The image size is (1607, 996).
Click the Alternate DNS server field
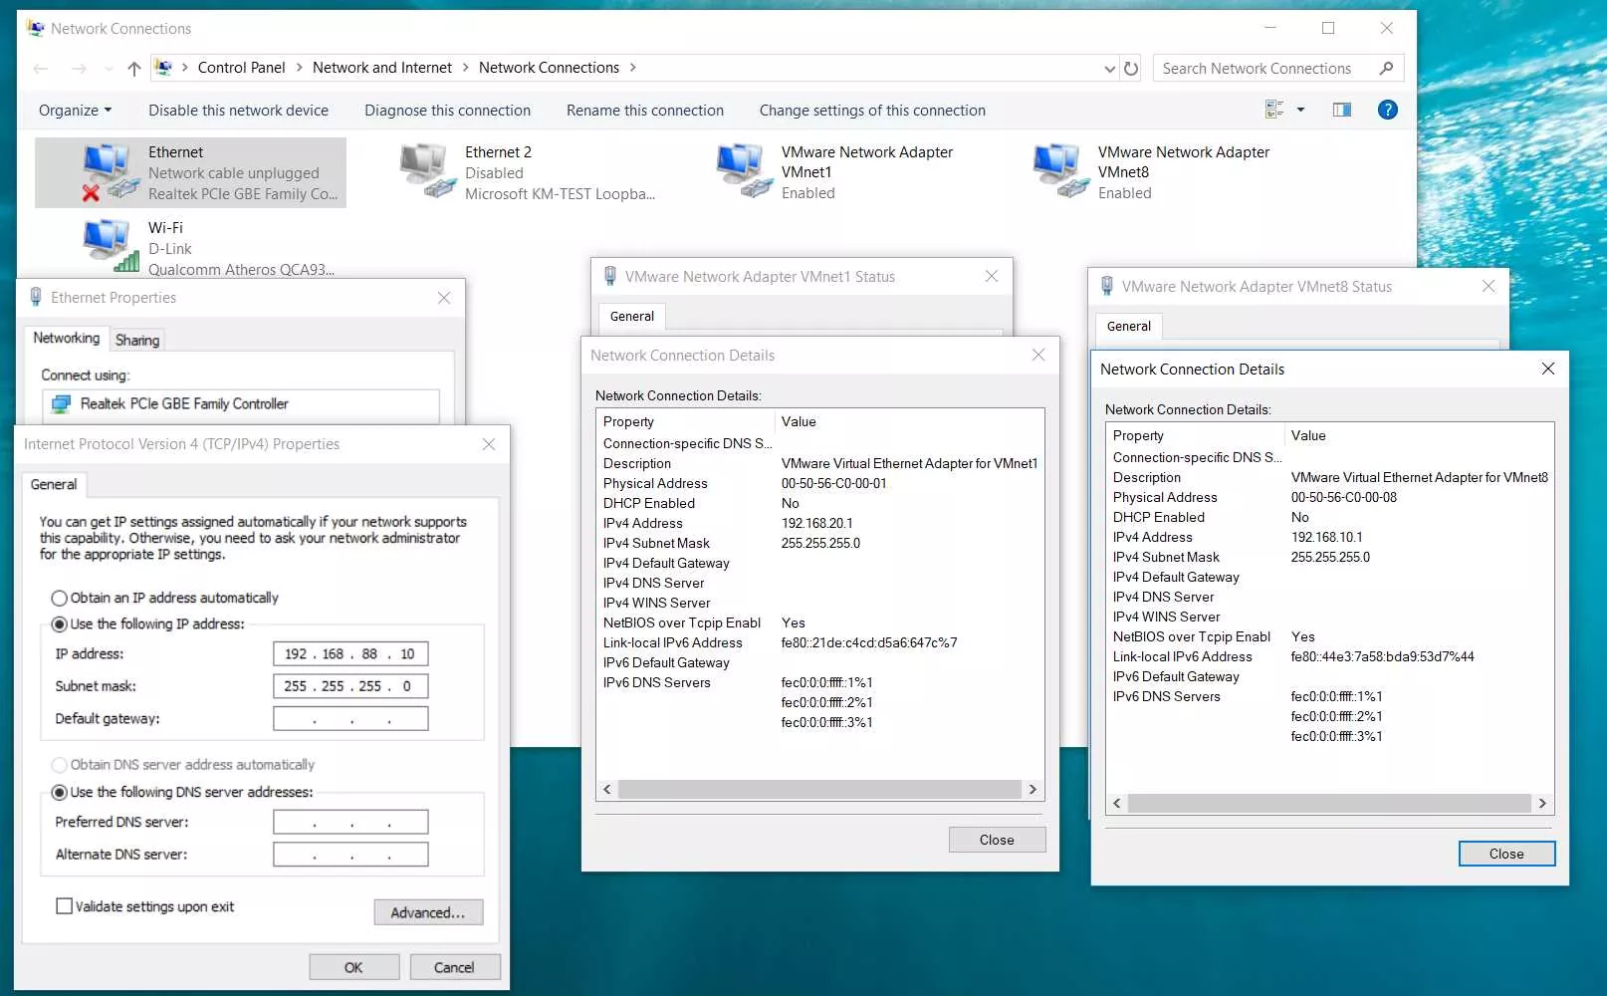coord(350,855)
